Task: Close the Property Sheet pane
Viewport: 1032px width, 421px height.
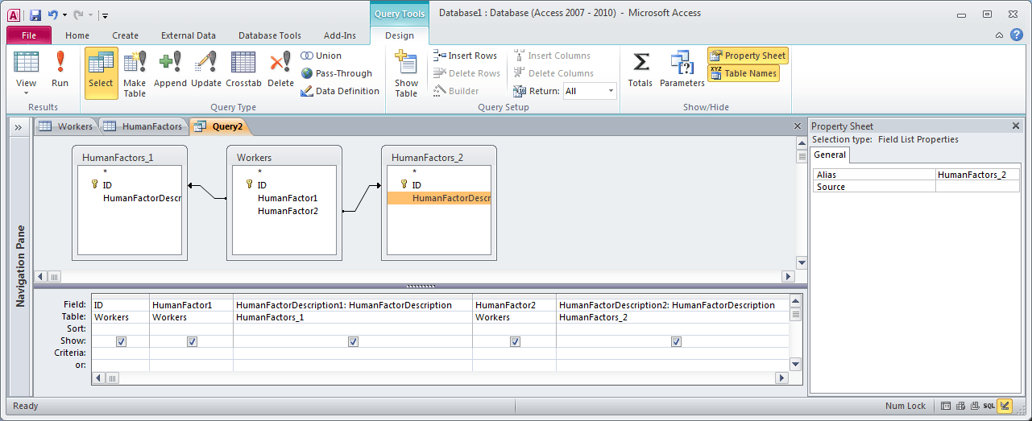Action: coord(1016,126)
